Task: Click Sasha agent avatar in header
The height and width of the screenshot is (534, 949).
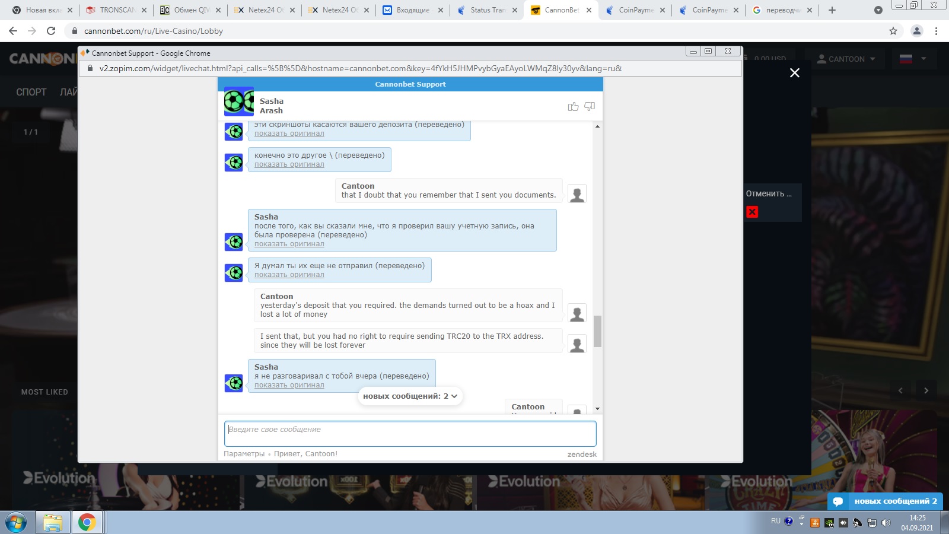Action: pos(239,101)
